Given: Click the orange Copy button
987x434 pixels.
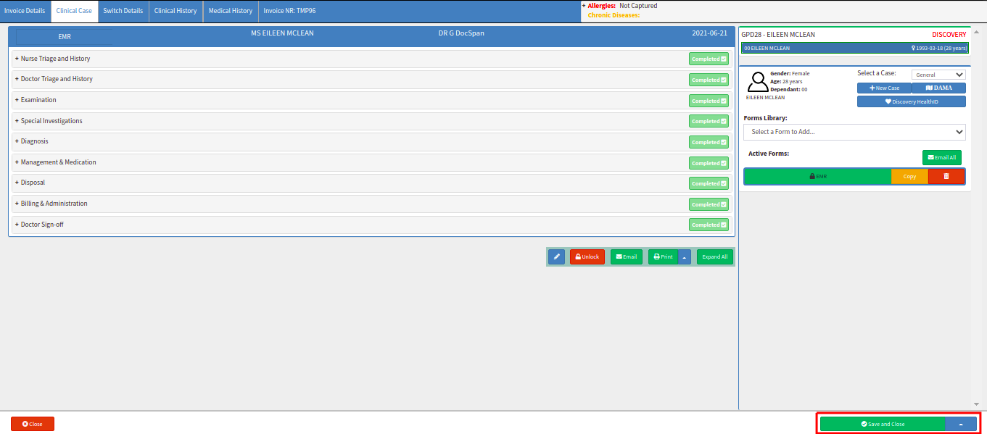Looking at the screenshot, I should click(x=909, y=176).
